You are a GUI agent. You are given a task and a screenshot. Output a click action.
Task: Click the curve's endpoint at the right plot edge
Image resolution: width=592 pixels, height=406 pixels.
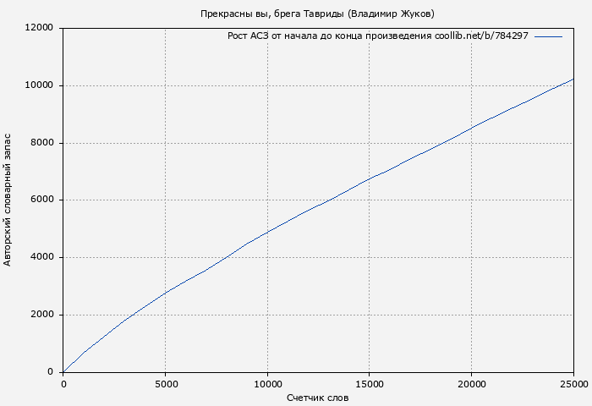click(573, 80)
